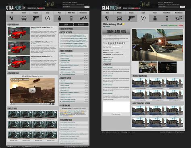The image size is (191, 148).
Task: Click the empty comment text box
Action: coord(116,107)
